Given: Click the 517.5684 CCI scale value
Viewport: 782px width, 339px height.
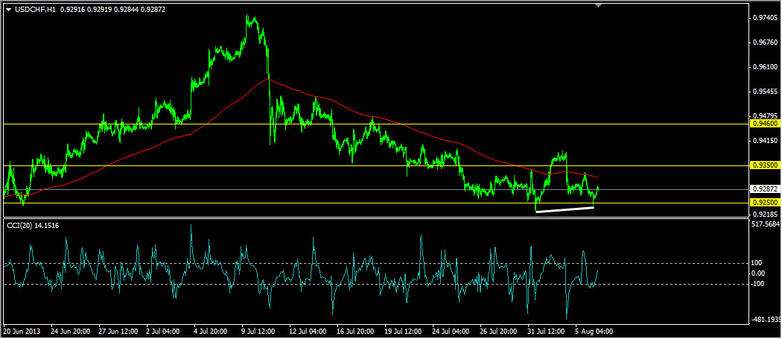Looking at the screenshot, I should (766, 224).
